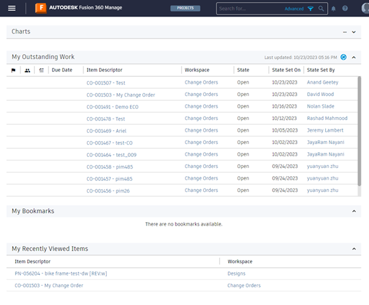The image size is (369, 305).
Task: Collapse the My Bookmarks panel
Action: (354, 211)
